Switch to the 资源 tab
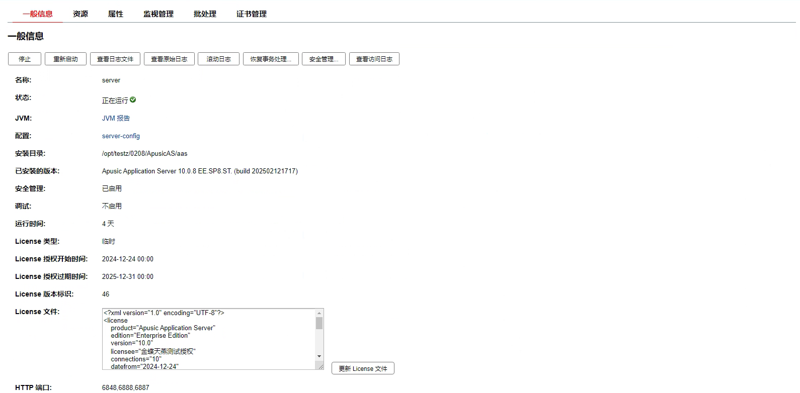Viewport: 800px width, 393px height. [81, 14]
